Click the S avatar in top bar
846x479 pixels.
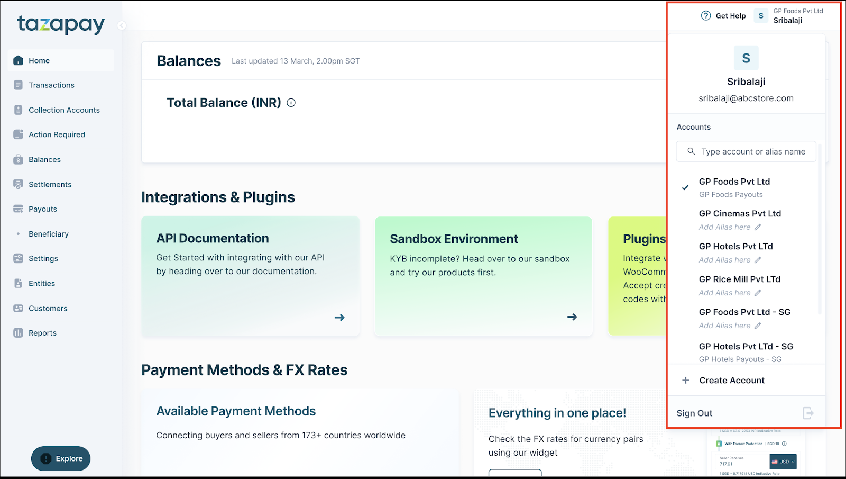(761, 16)
